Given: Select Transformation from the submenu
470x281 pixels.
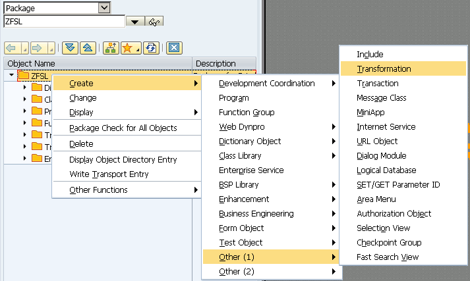Looking at the screenshot, I should (x=384, y=69).
